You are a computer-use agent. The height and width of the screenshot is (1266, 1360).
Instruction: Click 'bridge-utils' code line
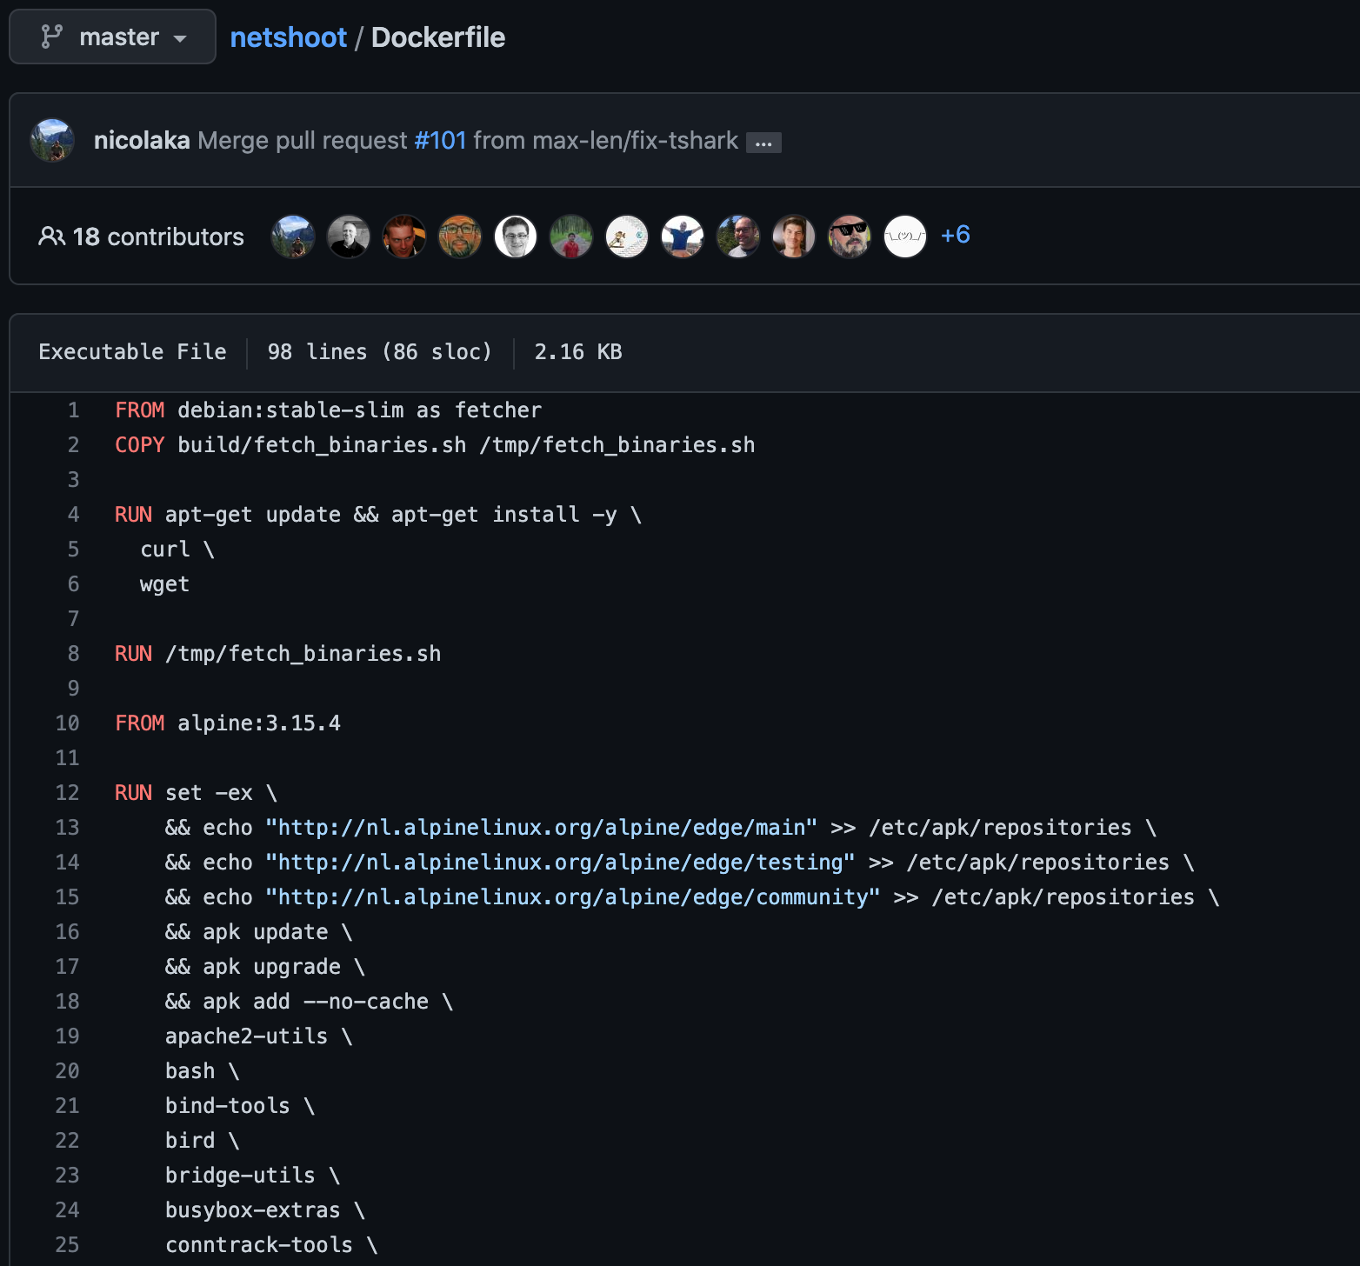point(253,1176)
